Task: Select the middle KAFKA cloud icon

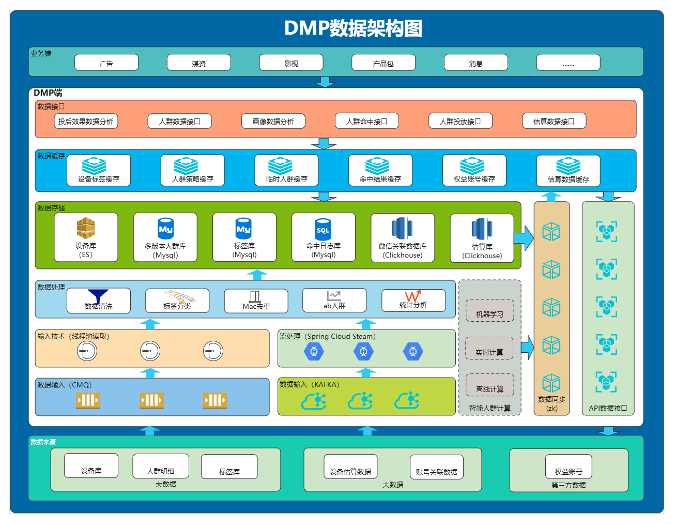Action: pyautogui.click(x=361, y=401)
